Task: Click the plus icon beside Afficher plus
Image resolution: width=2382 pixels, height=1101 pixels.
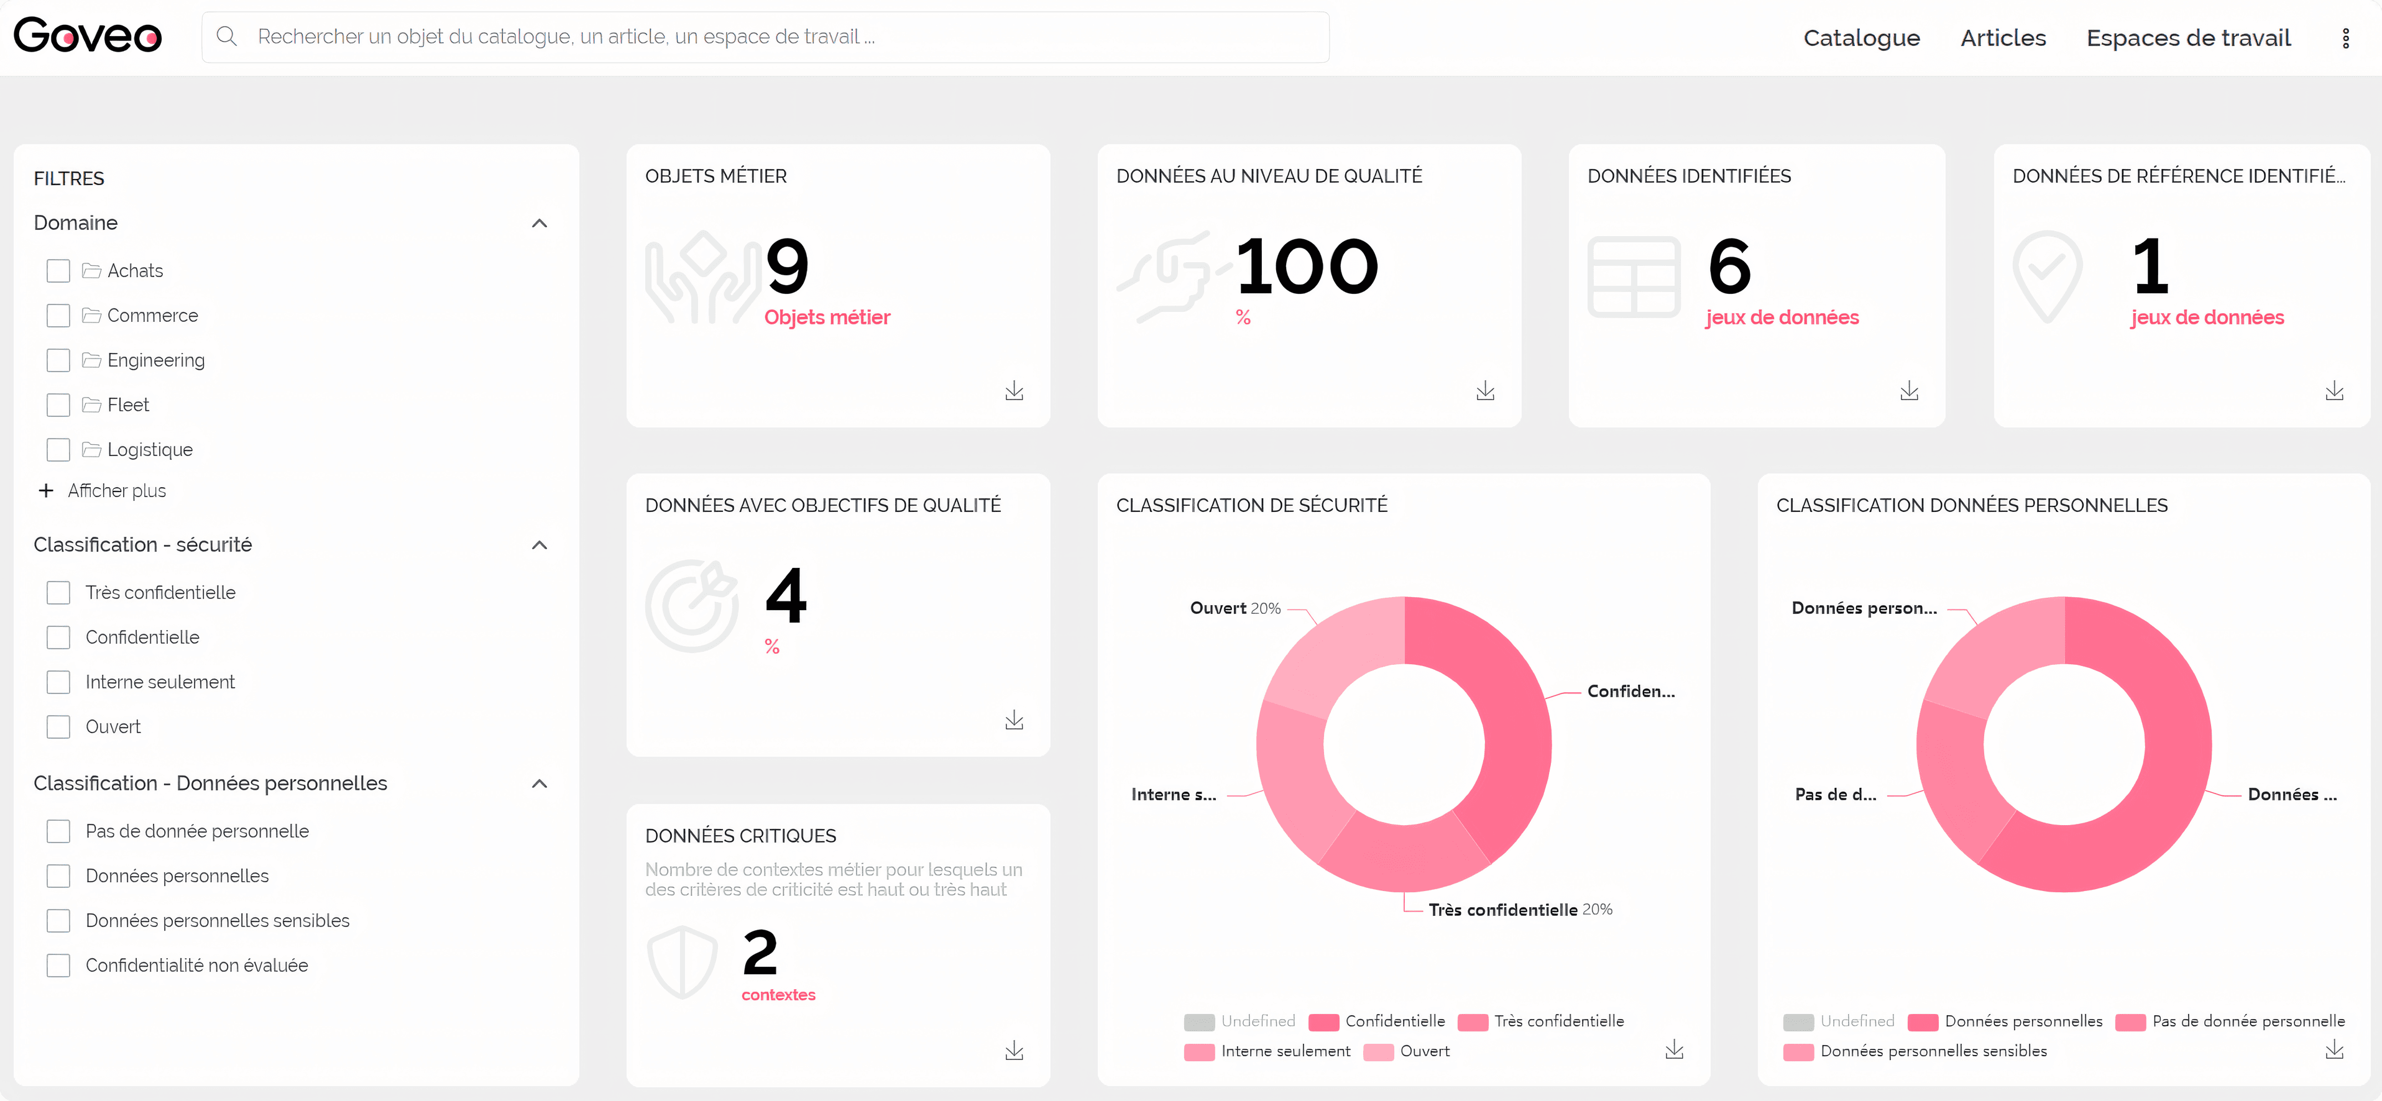Action: coord(45,490)
